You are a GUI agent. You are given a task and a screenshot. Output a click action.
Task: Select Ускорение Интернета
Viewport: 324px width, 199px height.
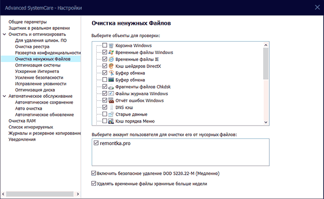[x=37, y=71]
